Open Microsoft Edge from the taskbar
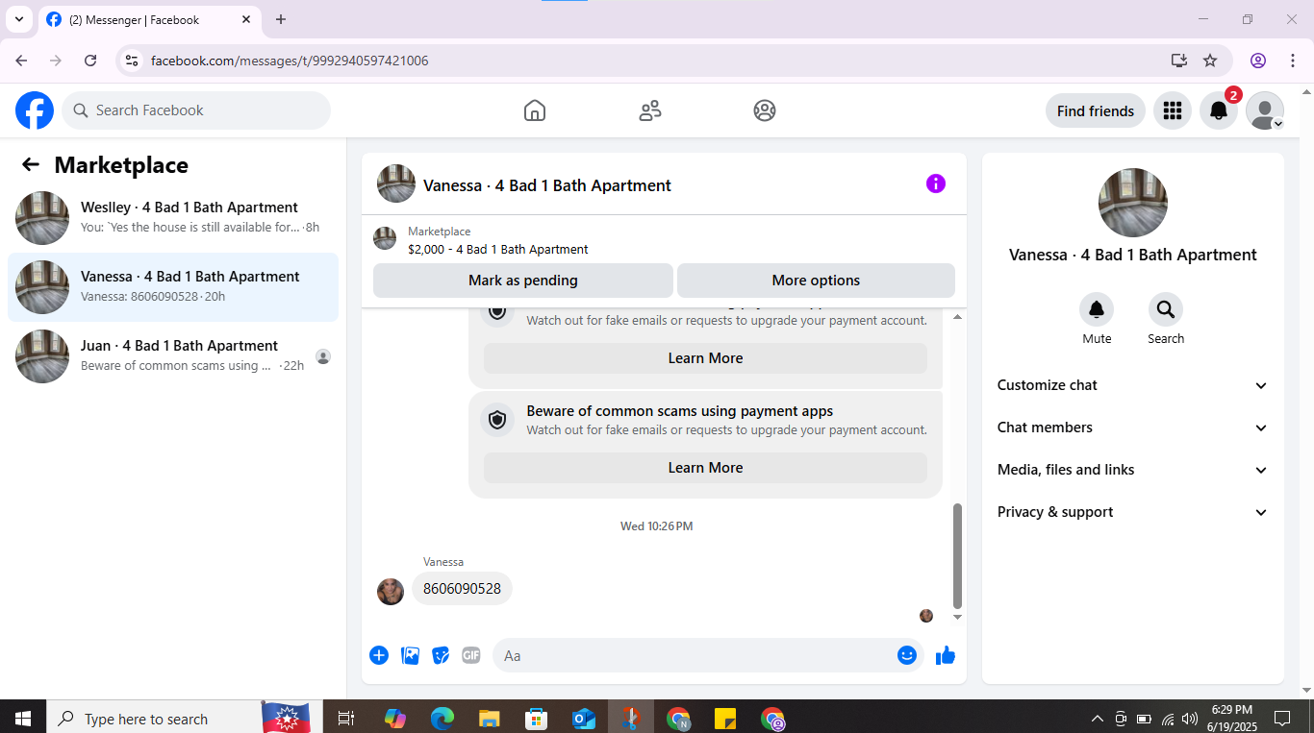 [442, 719]
